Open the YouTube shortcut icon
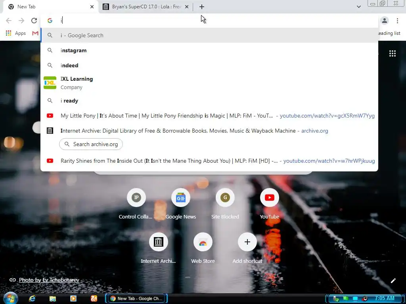406x304 pixels. [x=270, y=198]
